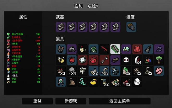Click the 重试 retry button
The image size is (172, 108).
[x=37, y=101]
